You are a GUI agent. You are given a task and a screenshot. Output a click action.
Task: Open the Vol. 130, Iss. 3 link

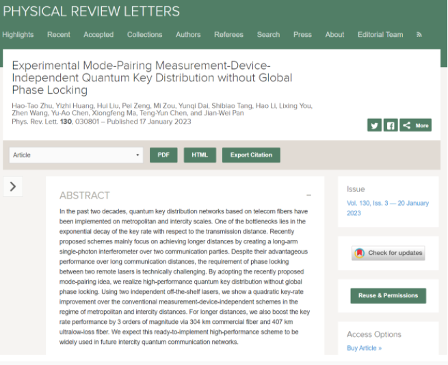[387, 208]
